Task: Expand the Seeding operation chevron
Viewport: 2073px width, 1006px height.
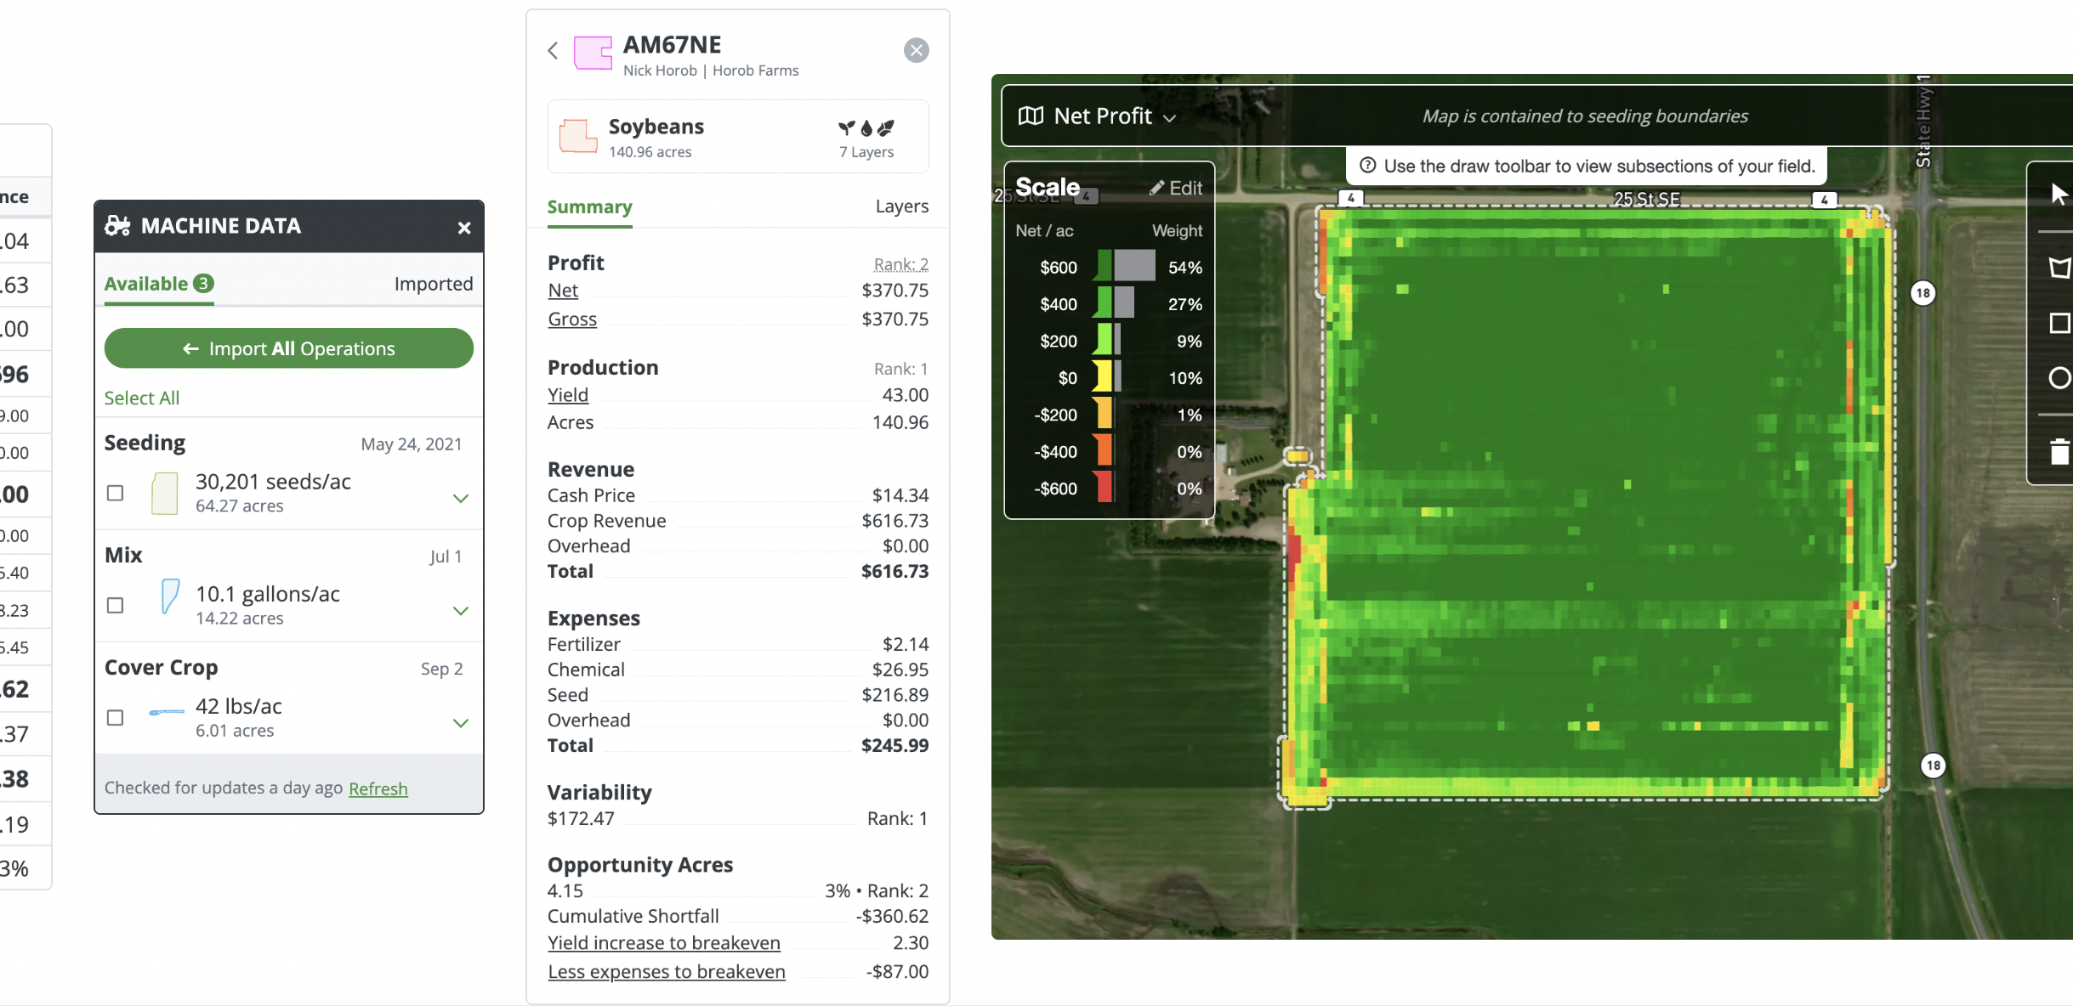Action: (460, 499)
